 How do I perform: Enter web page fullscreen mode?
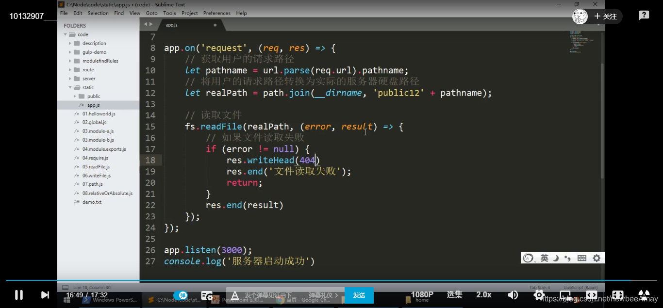(618, 295)
